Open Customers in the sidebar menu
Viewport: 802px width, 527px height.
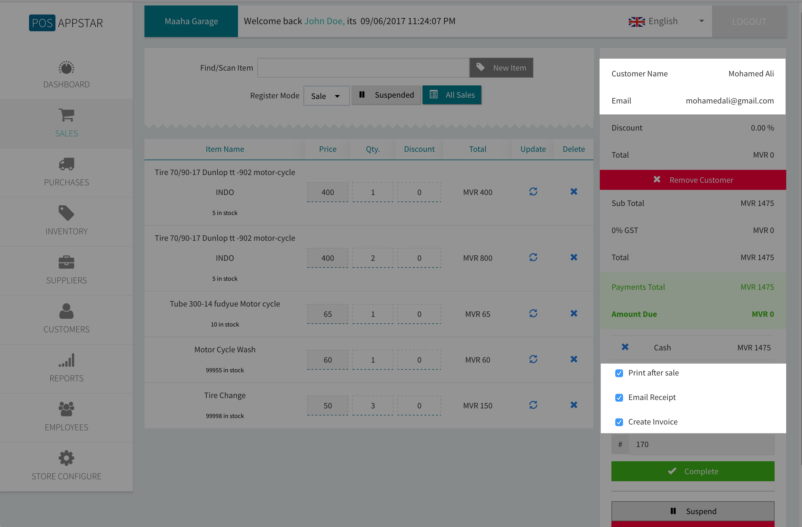(66, 318)
